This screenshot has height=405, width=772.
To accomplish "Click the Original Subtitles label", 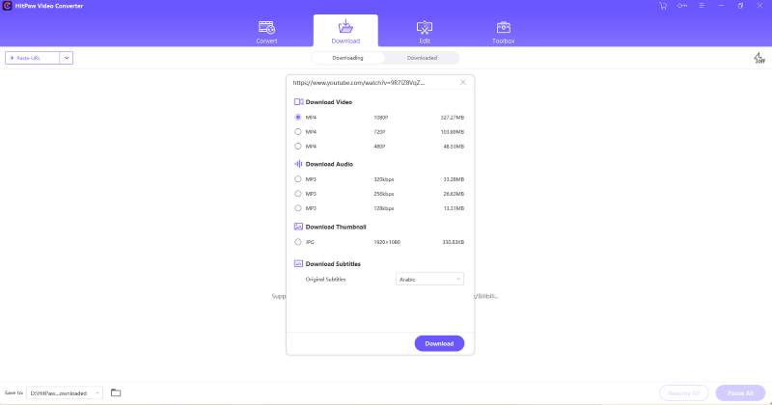I will 325,279.
